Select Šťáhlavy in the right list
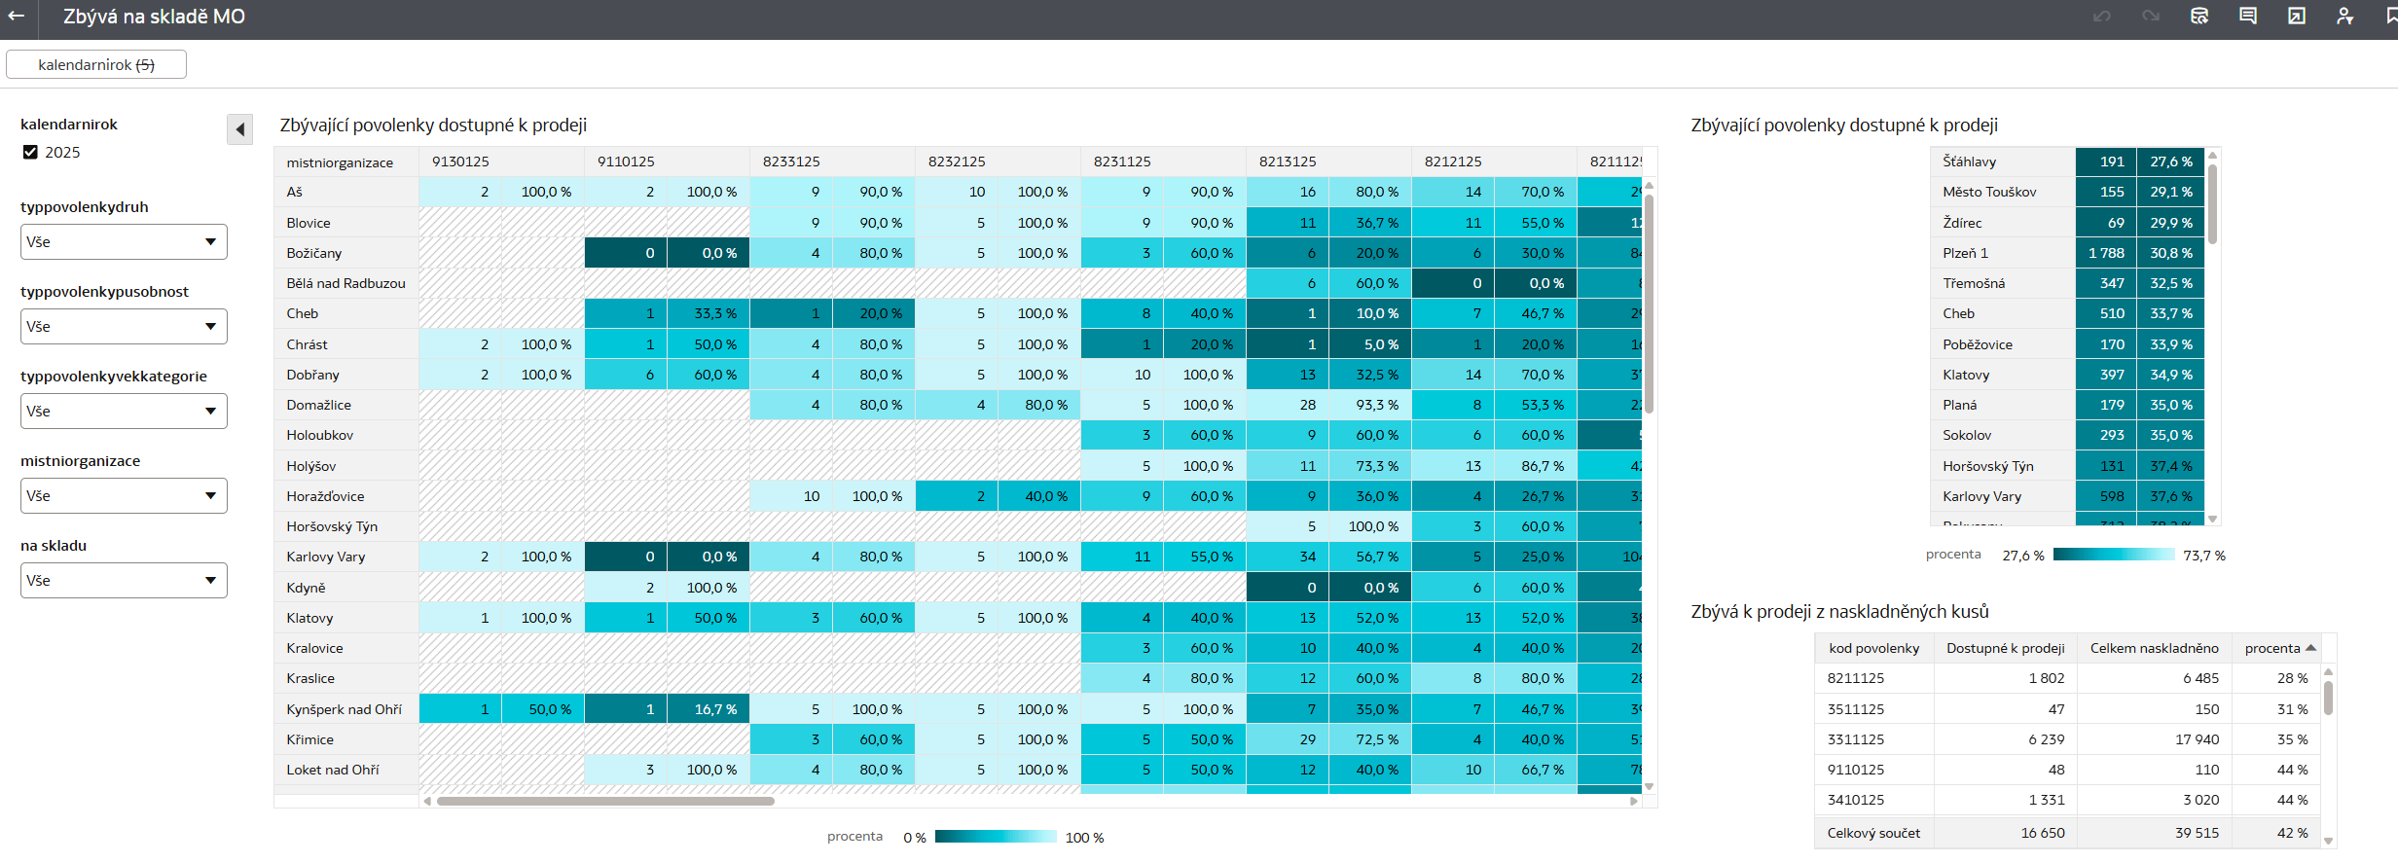Screen dimensions: 2398x863 (2003, 162)
